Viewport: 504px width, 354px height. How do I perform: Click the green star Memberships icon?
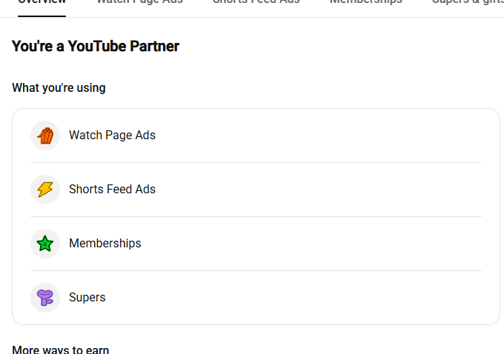[45, 243]
